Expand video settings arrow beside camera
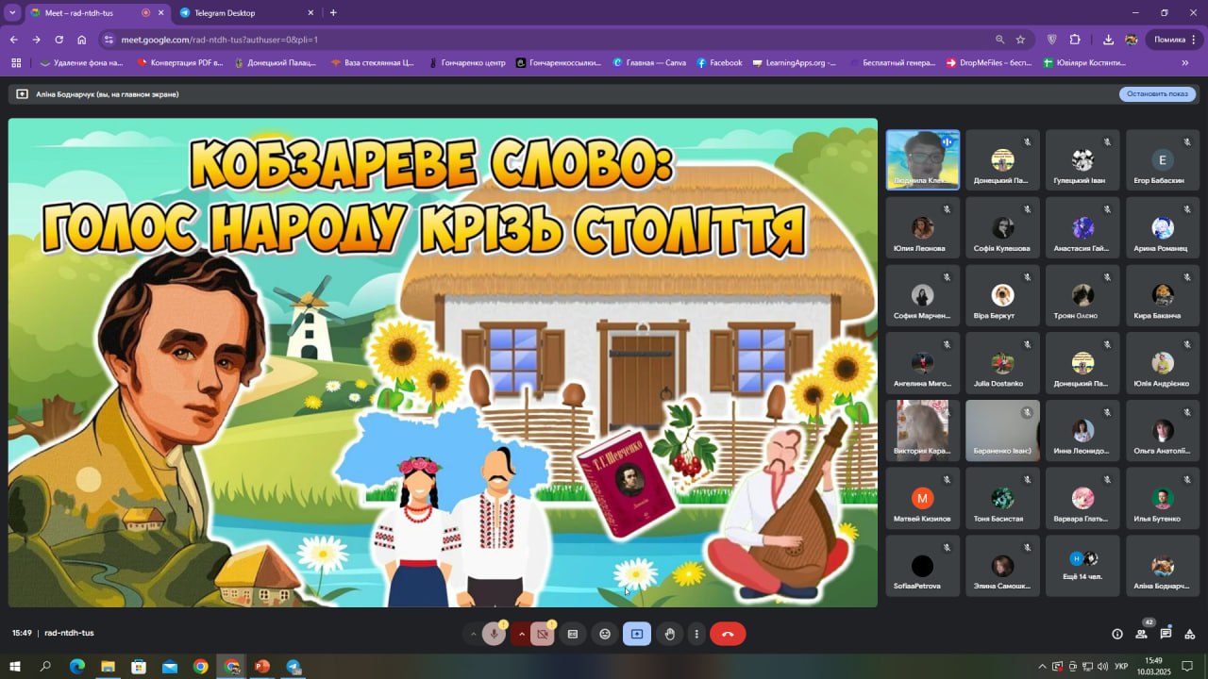Viewport: 1208px width, 679px height. pos(521,634)
